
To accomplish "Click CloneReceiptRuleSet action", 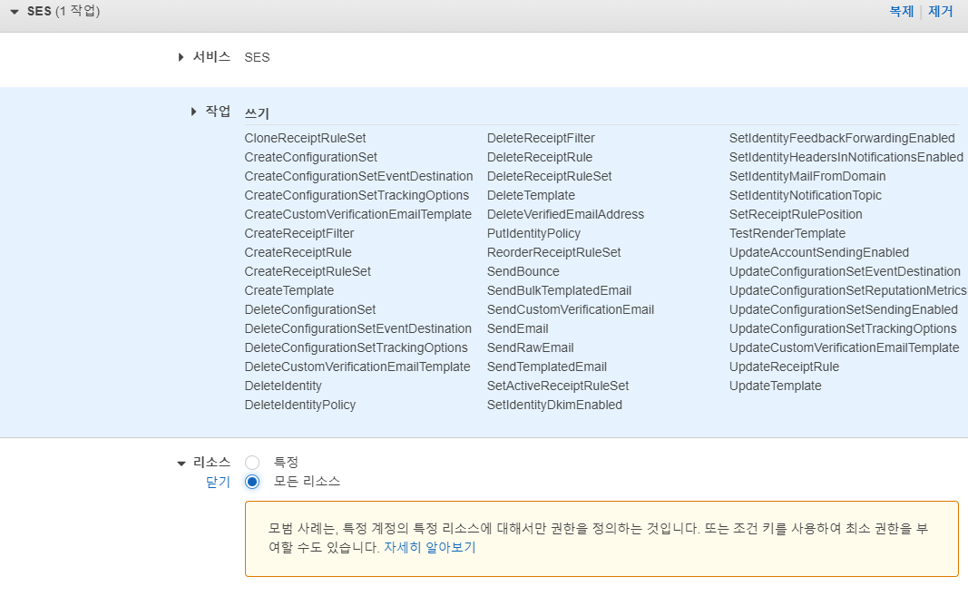I will point(305,138).
